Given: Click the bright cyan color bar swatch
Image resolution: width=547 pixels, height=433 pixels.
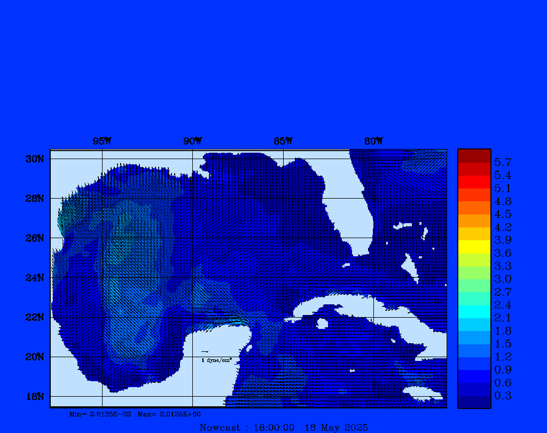Looking at the screenshot, I should pyautogui.click(x=474, y=311).
